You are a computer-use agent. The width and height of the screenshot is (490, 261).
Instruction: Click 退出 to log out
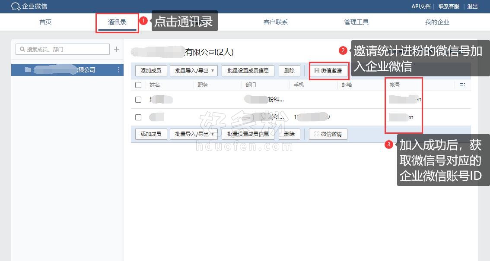tap(472, 6)
